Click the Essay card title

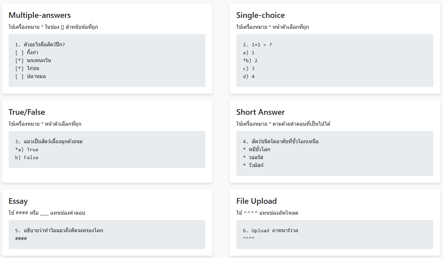click(x=18, y=201)
